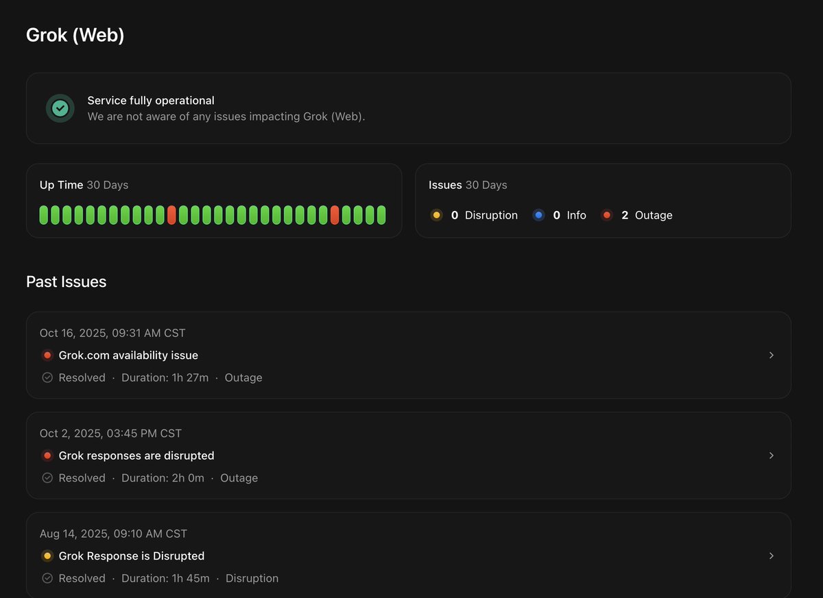This screenshot has width=823, height=598.
Task: Click Resolved check icon for Oct 2 issue
Action: click(x=47, y=478)
